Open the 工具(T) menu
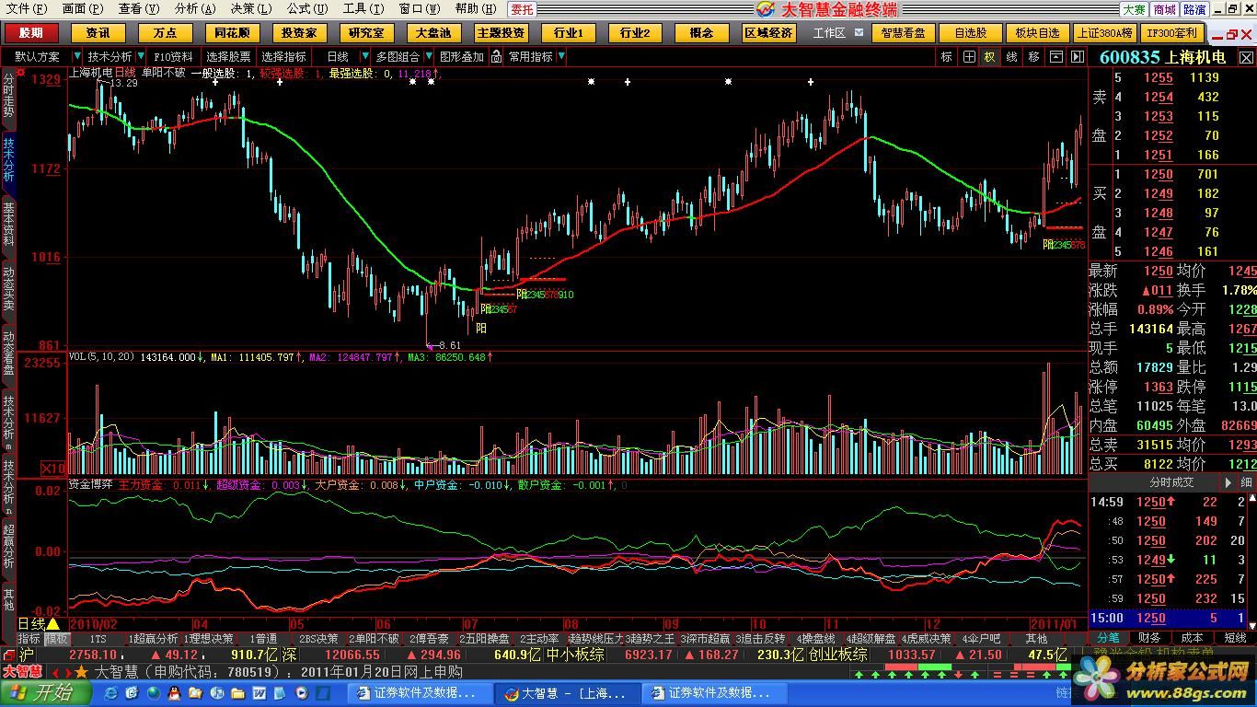Image resolution: width=1257 pixels, height=707 pixels. [363, 8]
